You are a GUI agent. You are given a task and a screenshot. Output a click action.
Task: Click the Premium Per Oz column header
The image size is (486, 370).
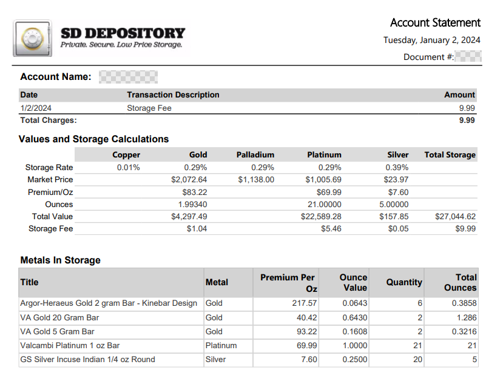[x=288, y=283]
